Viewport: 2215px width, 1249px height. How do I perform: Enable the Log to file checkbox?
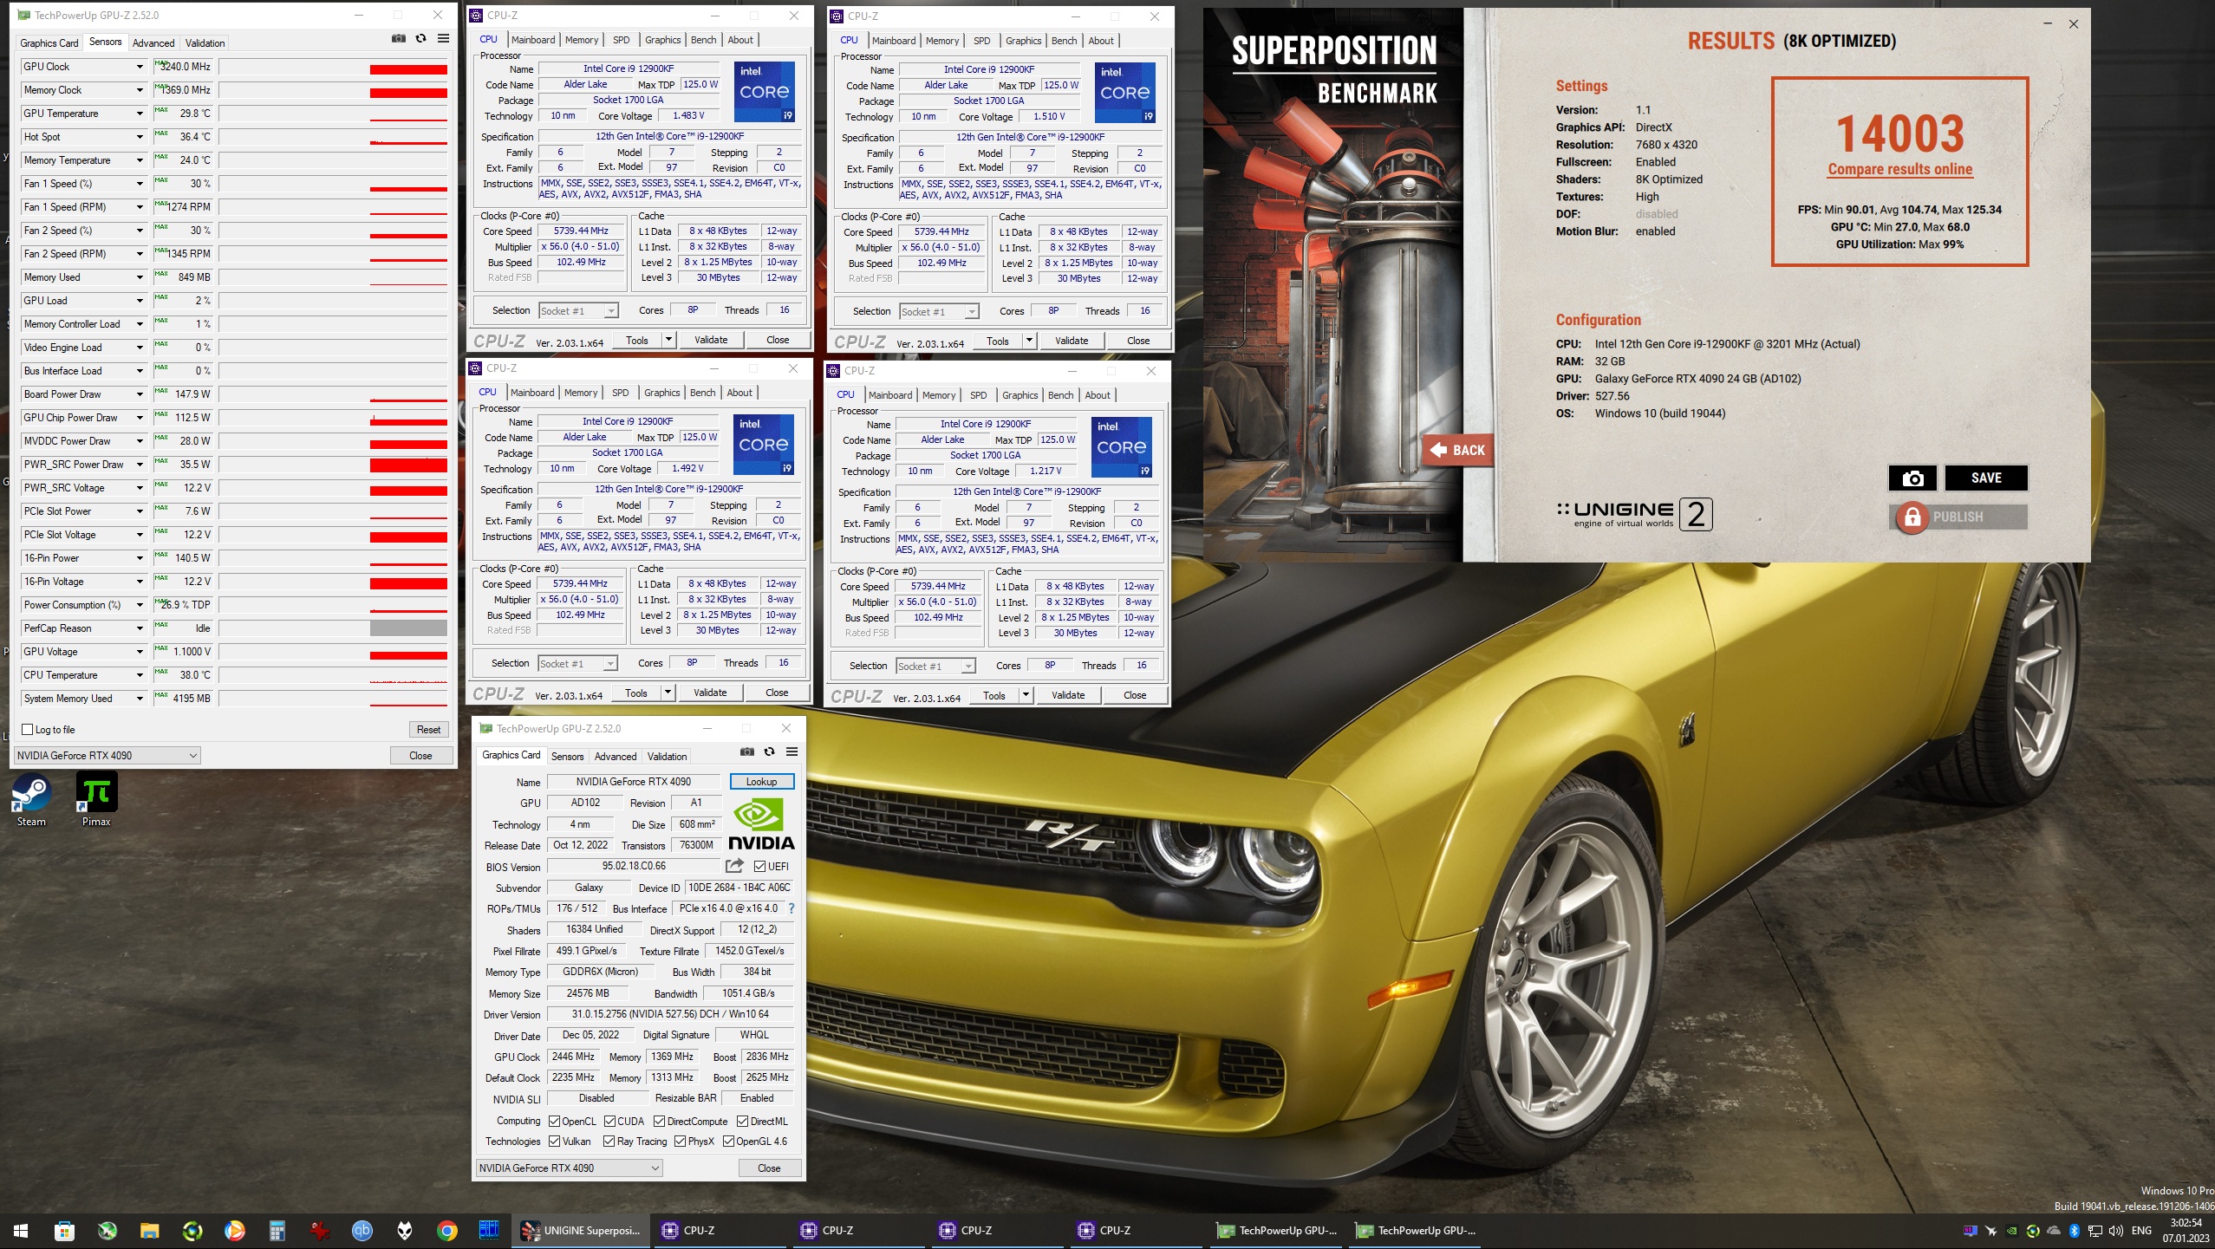(28, 730)
